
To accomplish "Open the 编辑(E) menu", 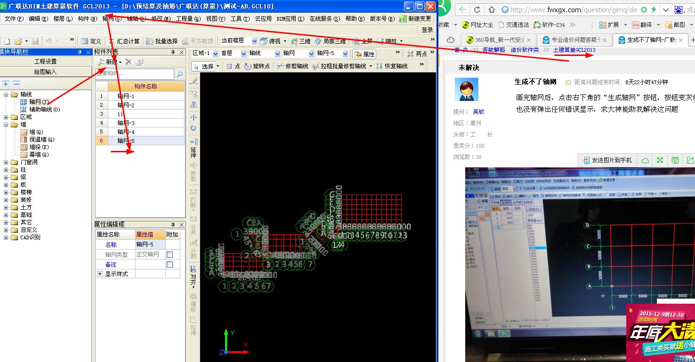I will coord(39,19).
